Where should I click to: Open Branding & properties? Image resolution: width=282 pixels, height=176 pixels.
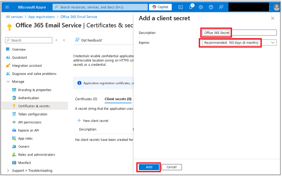35,90
